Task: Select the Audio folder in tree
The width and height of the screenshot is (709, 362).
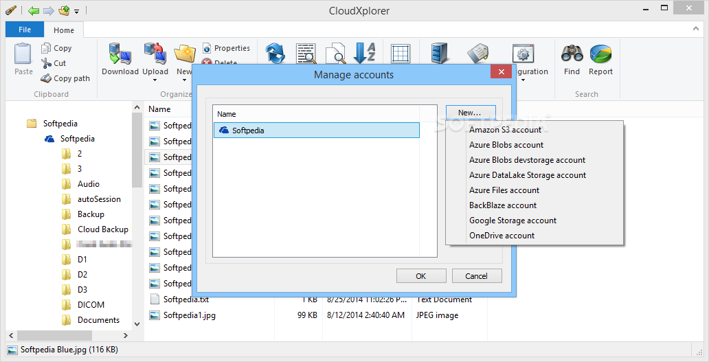Action: (88, 184)
